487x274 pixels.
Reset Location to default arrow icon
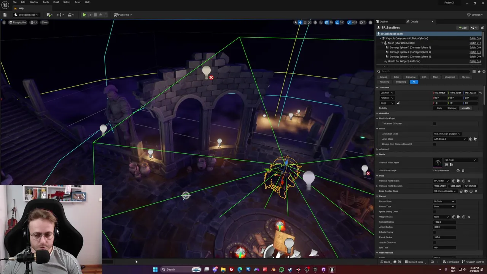[x=480, y=93]
